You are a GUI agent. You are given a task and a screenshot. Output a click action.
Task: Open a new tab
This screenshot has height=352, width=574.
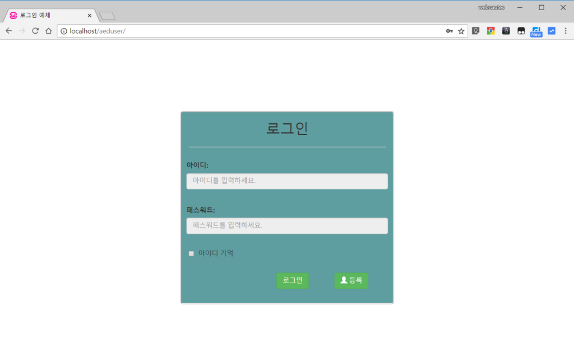click(107, 16)
